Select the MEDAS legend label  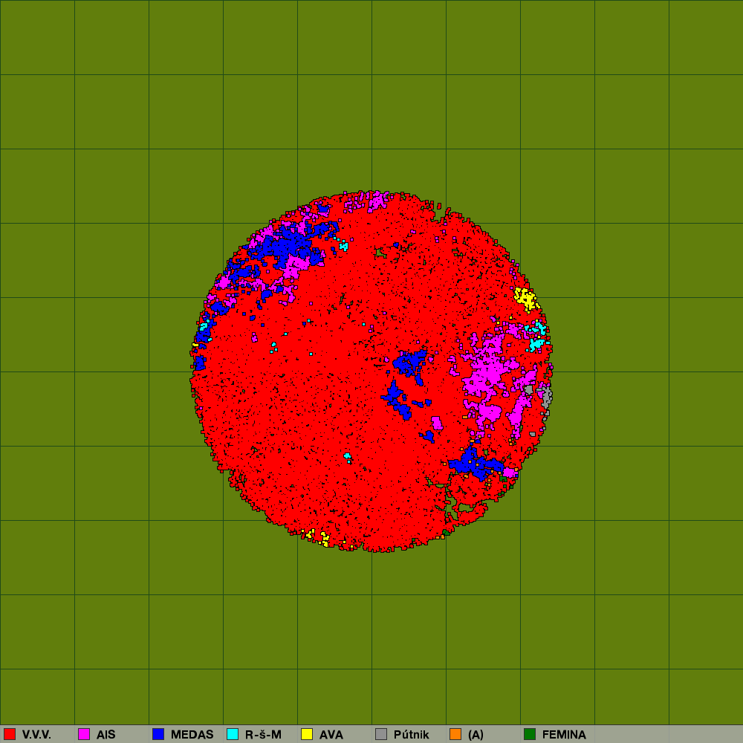[192, 735]
